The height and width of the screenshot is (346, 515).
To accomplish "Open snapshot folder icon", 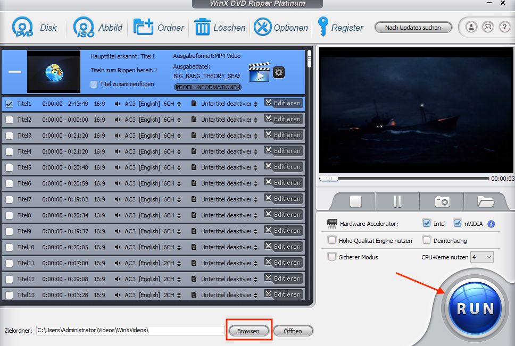I will 485,201.
